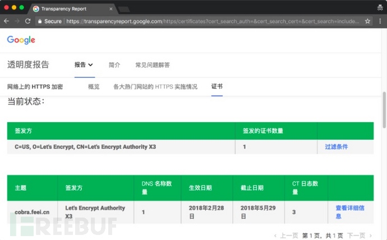
Task: Open the 简介 menu item
Action: (x=114, y=65)
